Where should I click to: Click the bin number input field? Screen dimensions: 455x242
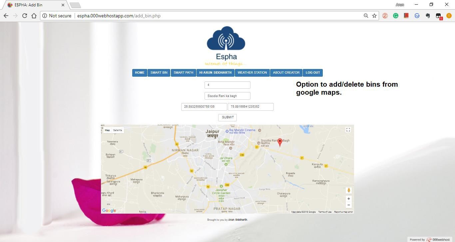(x=227, y=85)
